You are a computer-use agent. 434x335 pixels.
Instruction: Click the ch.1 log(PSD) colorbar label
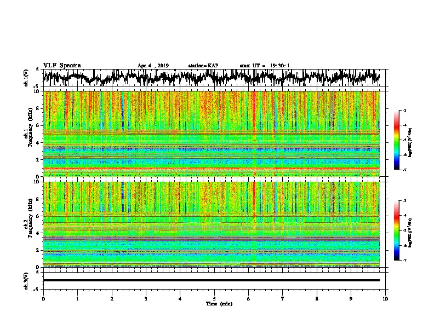(410, 142)
